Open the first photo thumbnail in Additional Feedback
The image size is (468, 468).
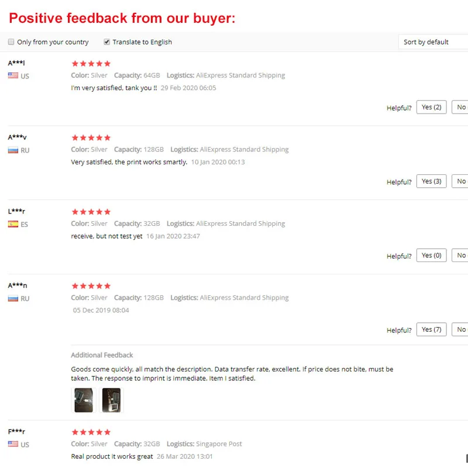pyautogui.click(x=84, y=400)
